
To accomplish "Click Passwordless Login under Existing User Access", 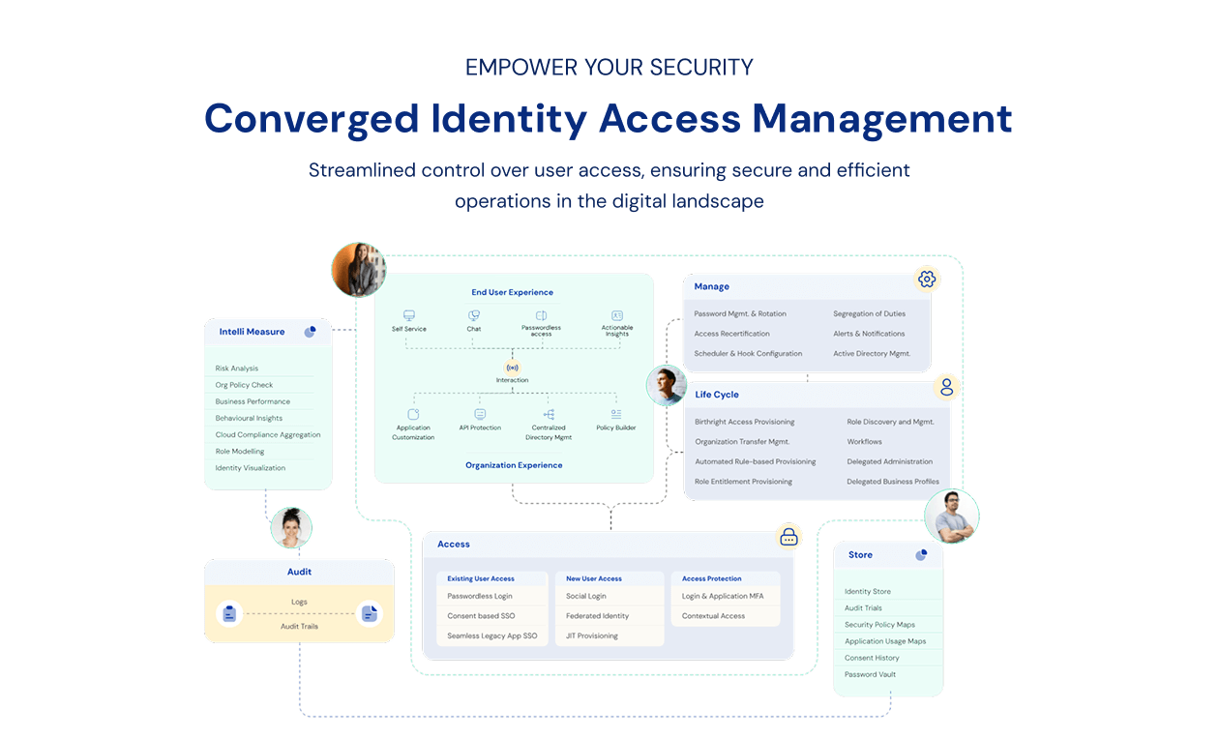I will coord(480,596).
